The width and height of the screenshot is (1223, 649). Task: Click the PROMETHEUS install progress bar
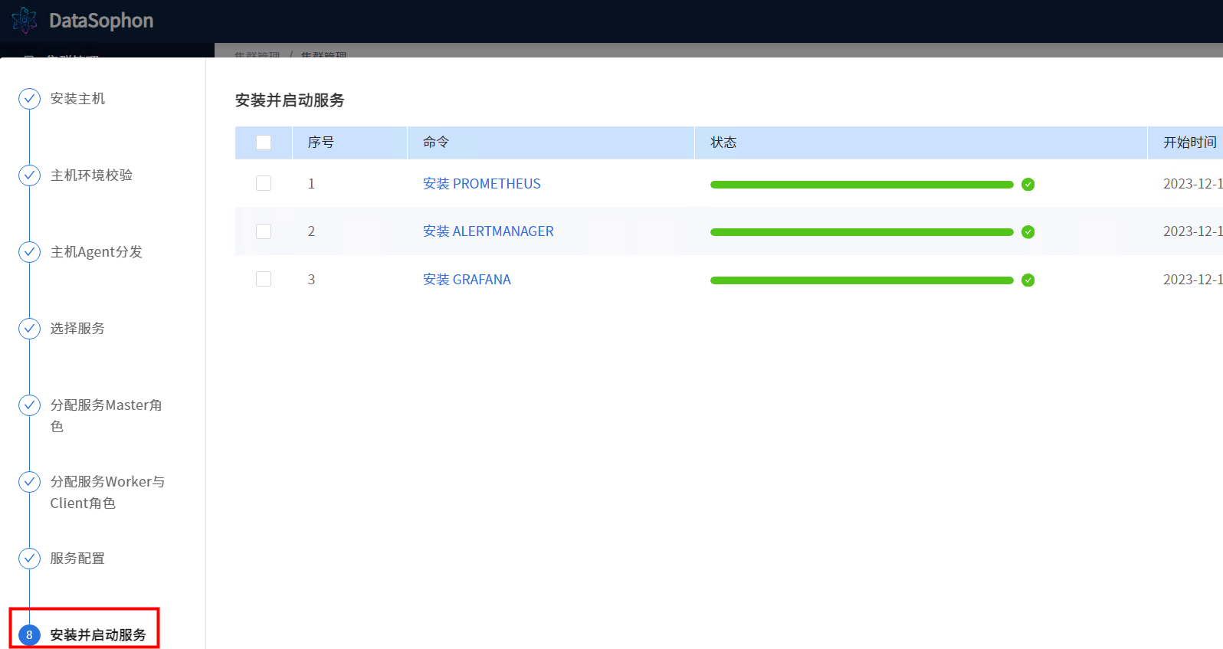(862, 185)
